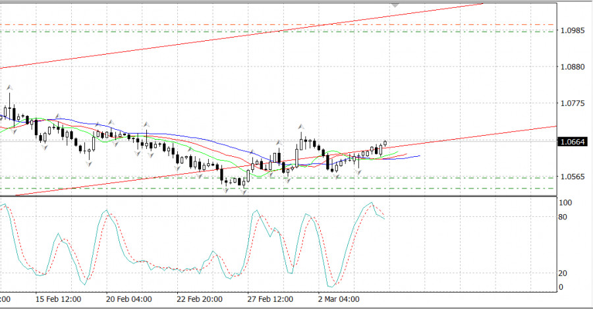Select the 15 Feb 12:00 time label

pyautogui.click(x=58, y=298)
